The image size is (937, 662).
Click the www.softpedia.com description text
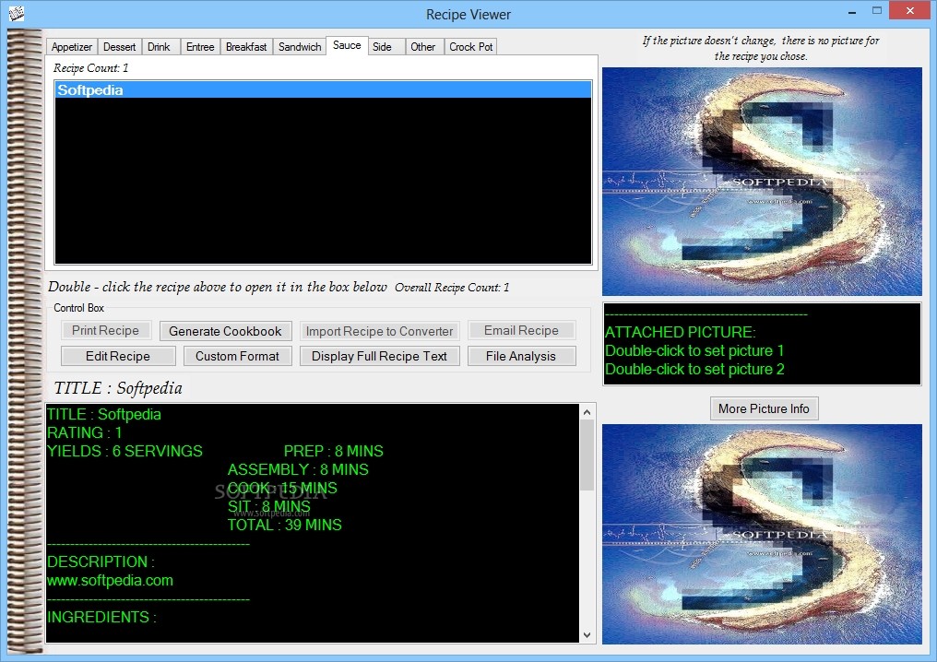[110, 581]
